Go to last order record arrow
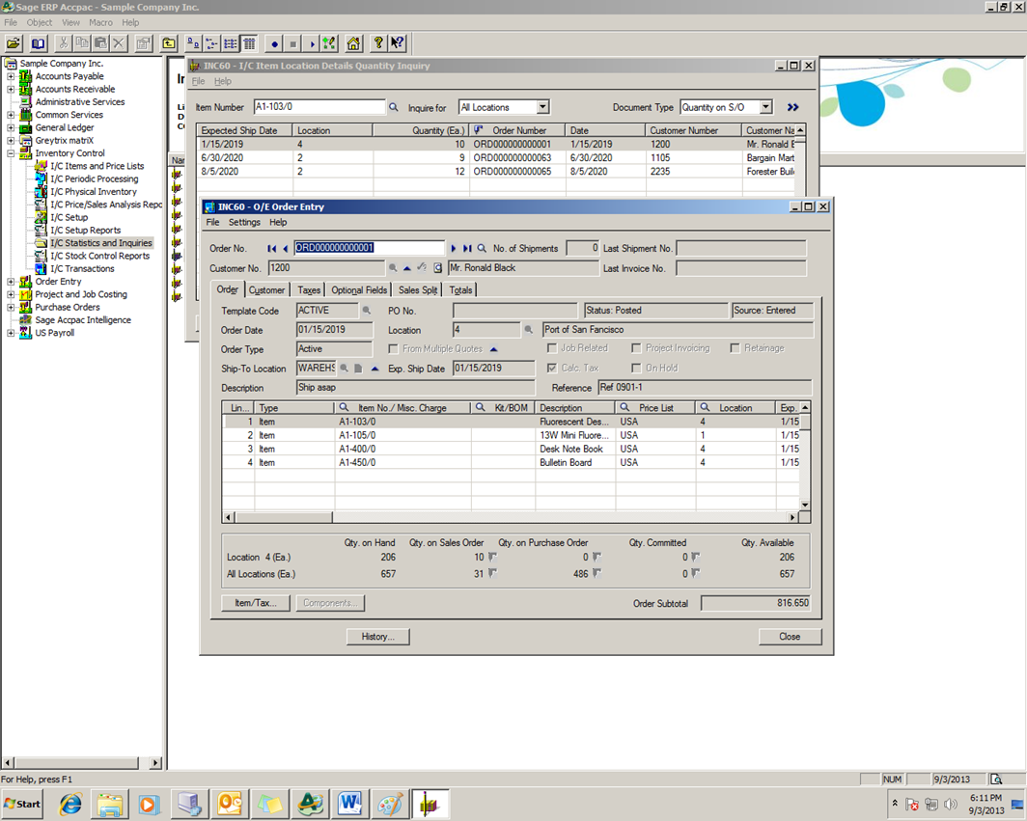 pyautogui.click(x=467, y=248)
